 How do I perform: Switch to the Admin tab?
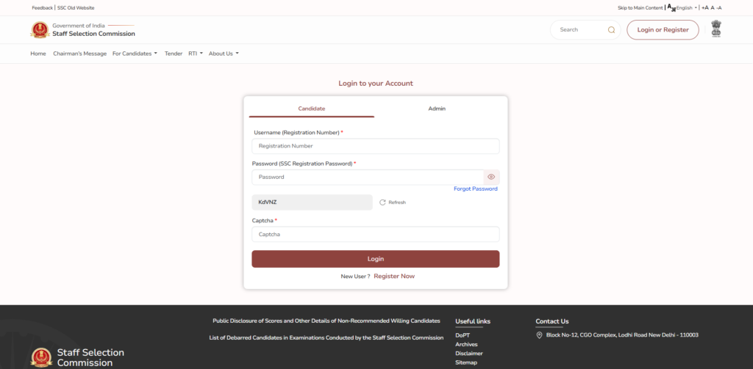437,109
